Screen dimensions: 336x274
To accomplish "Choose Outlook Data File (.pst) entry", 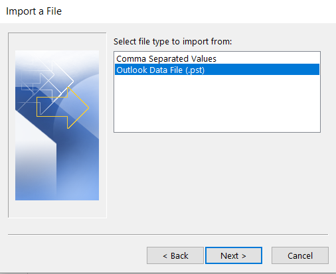I will point(217,70).
